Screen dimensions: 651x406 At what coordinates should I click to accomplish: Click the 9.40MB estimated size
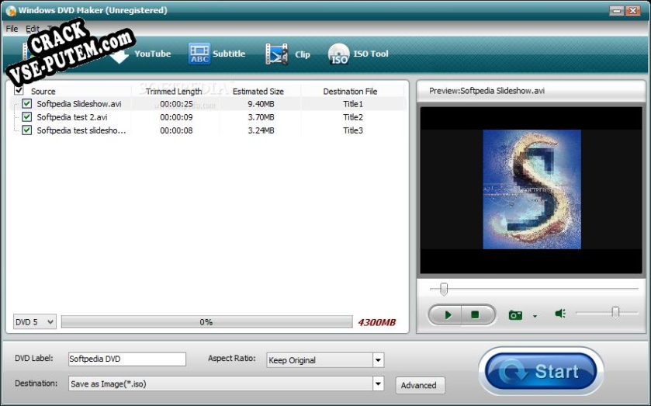(x=261, y=104)
